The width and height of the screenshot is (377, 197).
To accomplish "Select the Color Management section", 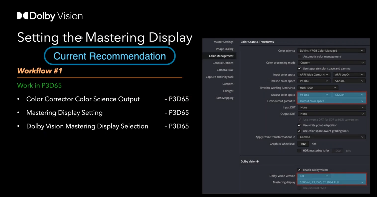I will pyautogui.click(x=221, y=56).
